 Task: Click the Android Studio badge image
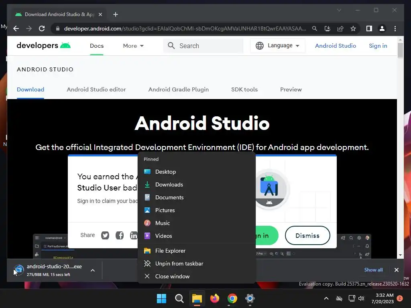click(269, 189)
